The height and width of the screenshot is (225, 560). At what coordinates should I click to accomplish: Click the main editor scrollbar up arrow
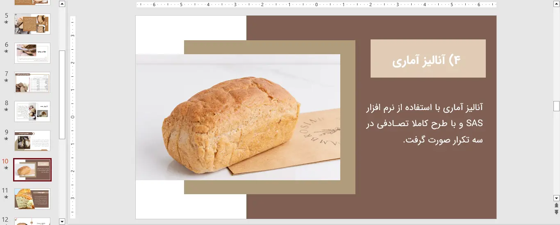[x=556, y=4]
